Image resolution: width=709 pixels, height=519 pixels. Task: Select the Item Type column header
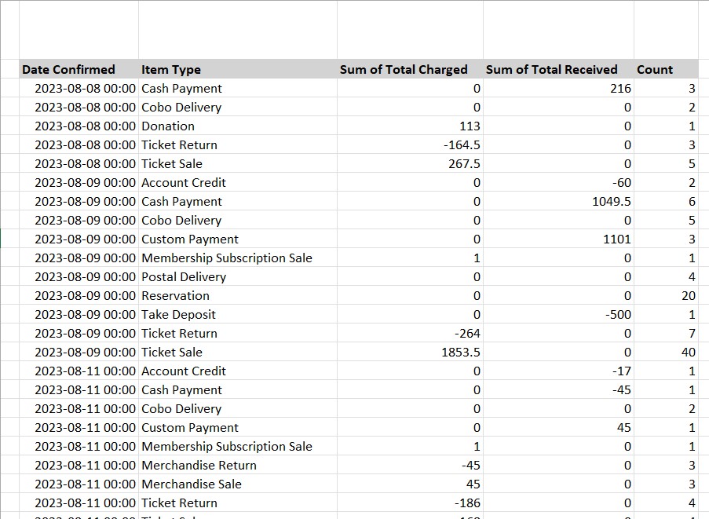click(x=237, y=69)
